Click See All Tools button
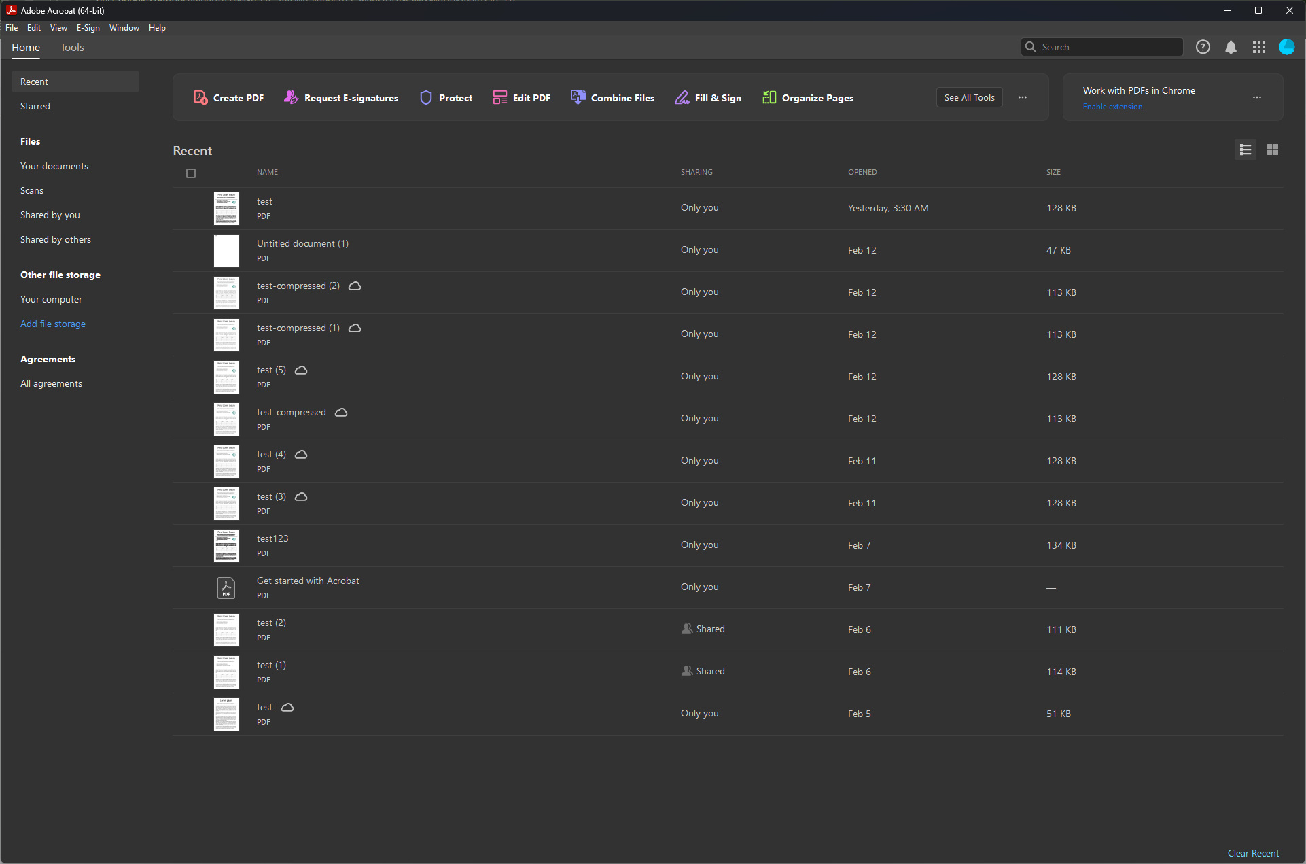1306x864 pixels. point(969,97)
